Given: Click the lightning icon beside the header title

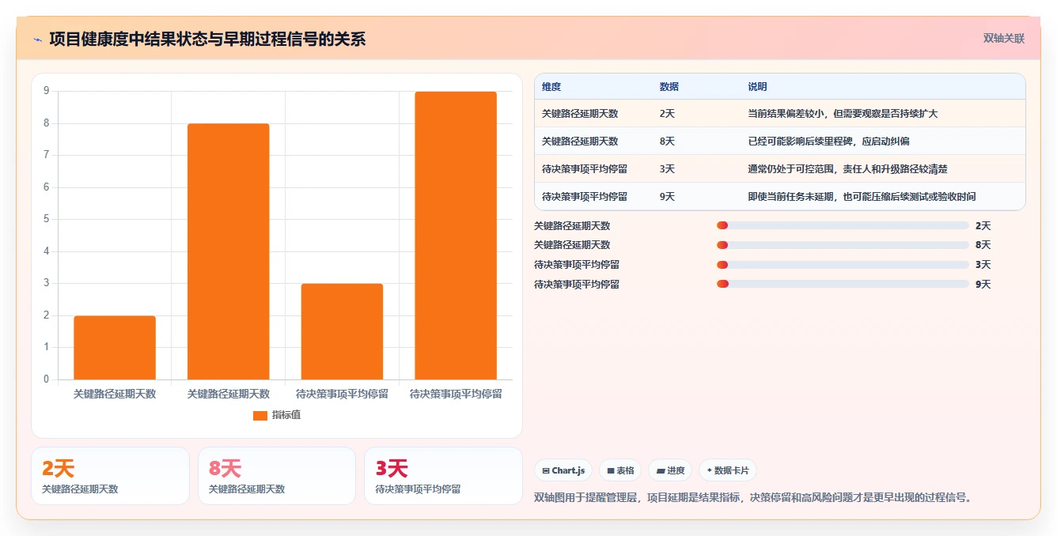Looking at the screenshot, I should [37, 40].
